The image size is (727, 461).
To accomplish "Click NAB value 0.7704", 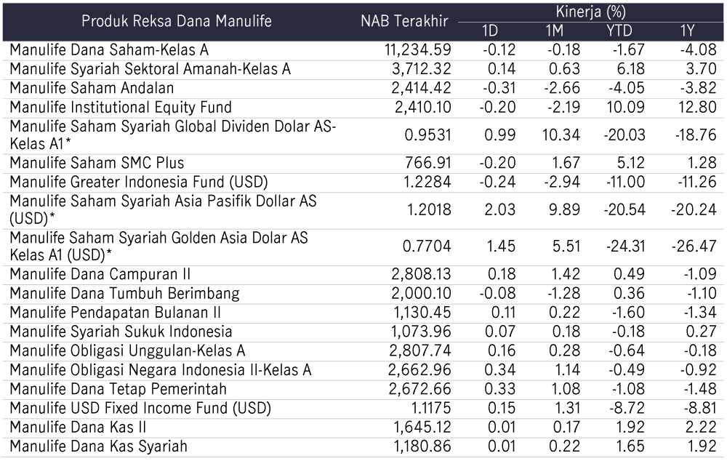I will pyautogui.click(x=427, y=246).
